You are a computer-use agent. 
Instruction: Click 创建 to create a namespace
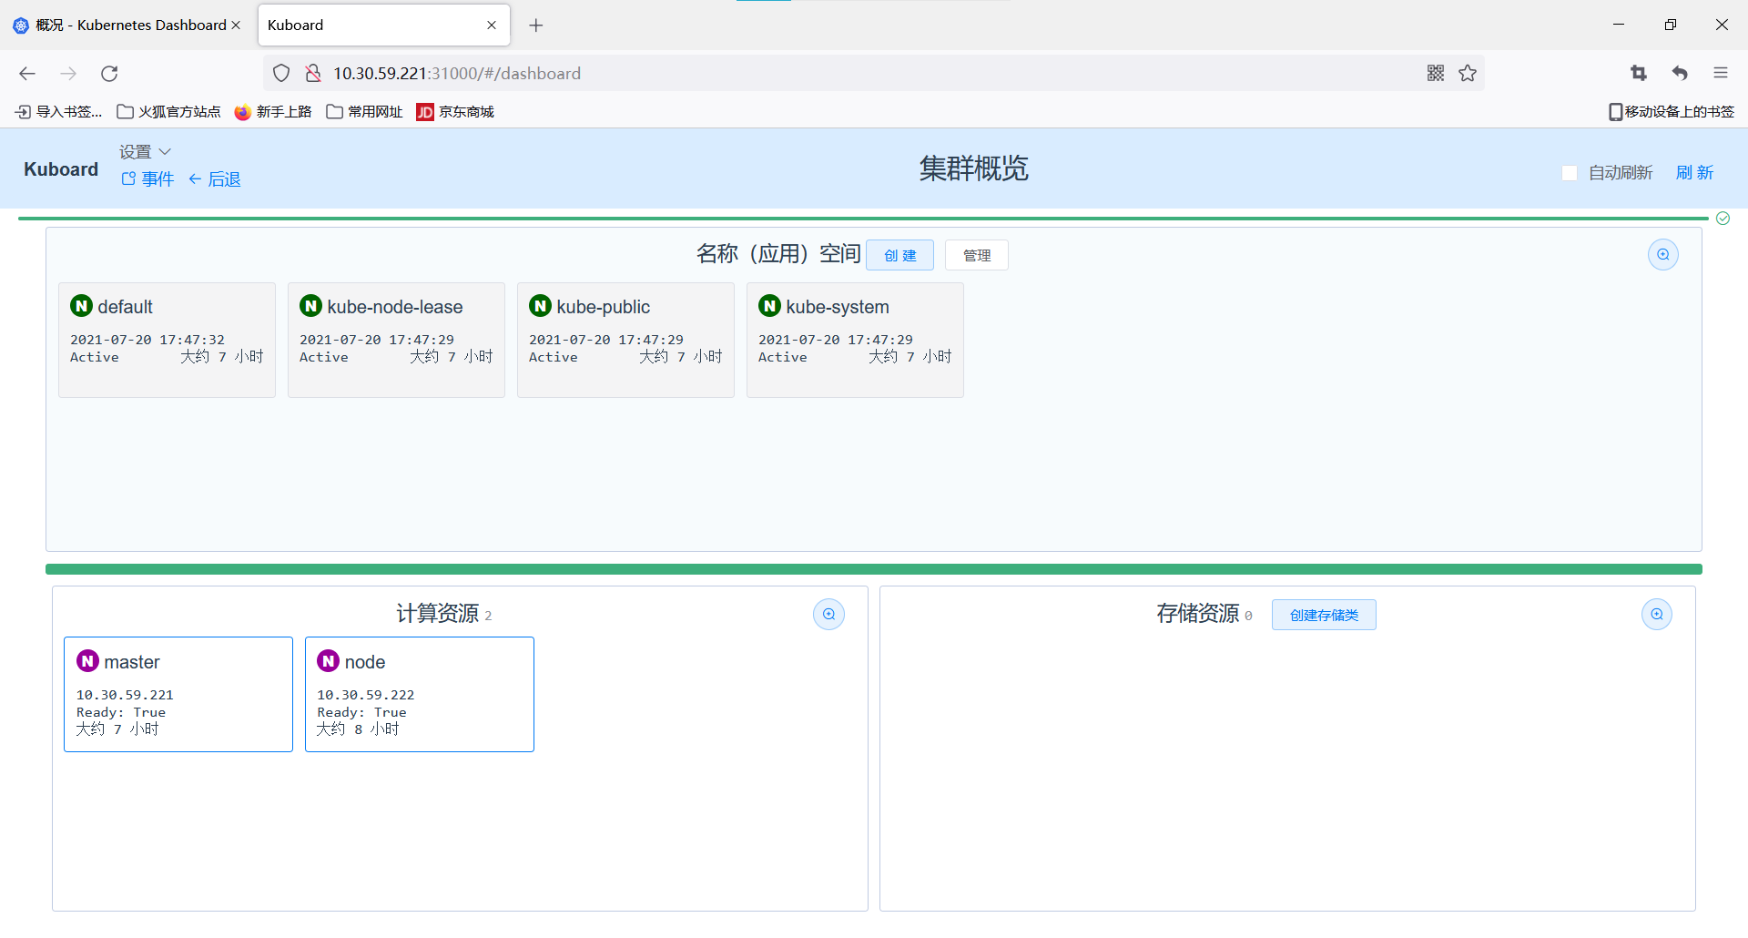[899, 256]
